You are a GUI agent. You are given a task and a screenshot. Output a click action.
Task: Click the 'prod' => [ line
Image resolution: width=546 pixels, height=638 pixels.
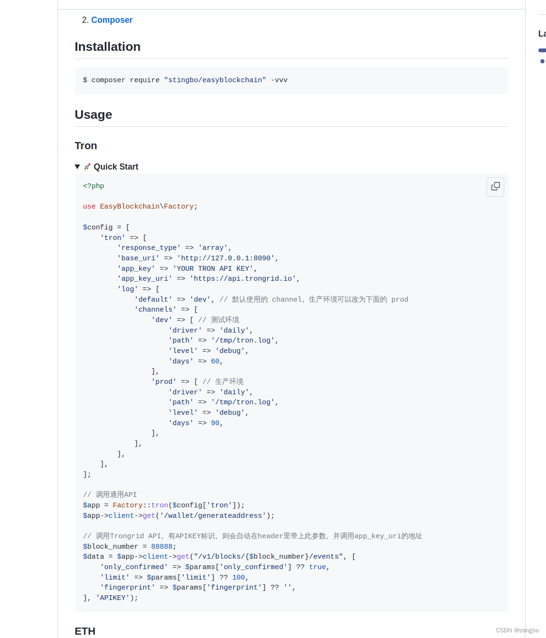[x=197, y=382]
